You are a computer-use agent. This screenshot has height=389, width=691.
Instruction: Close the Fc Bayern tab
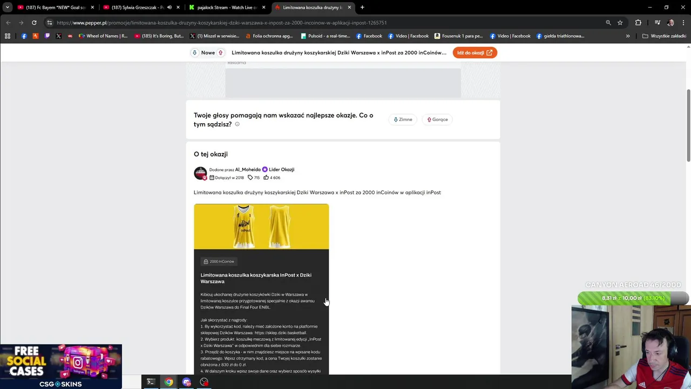click(92, 8)
